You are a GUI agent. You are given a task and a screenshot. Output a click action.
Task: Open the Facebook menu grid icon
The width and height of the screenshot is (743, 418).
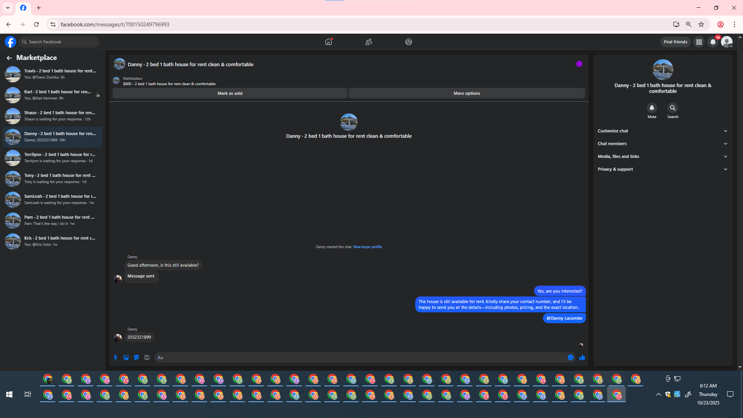[699, 42]
